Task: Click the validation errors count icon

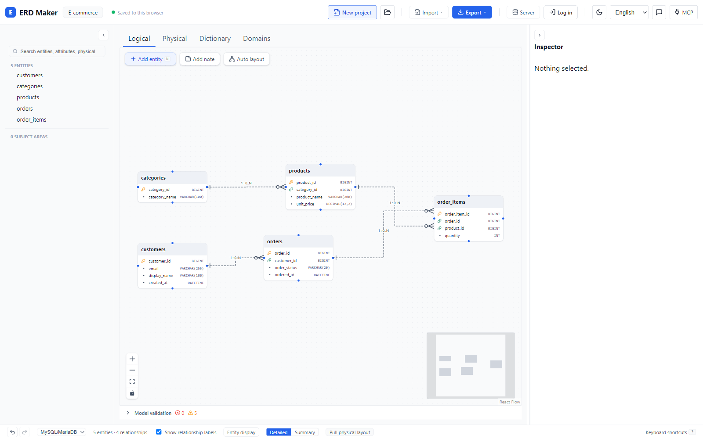Action: point(178,413)
